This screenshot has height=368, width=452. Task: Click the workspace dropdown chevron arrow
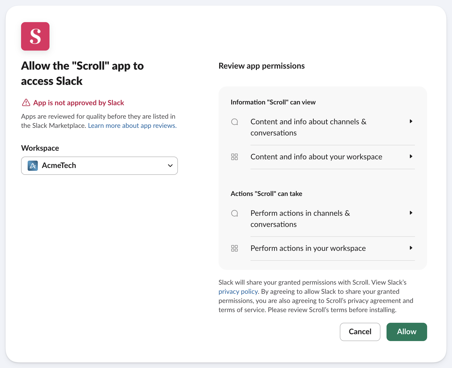click(x=170, y=166)
